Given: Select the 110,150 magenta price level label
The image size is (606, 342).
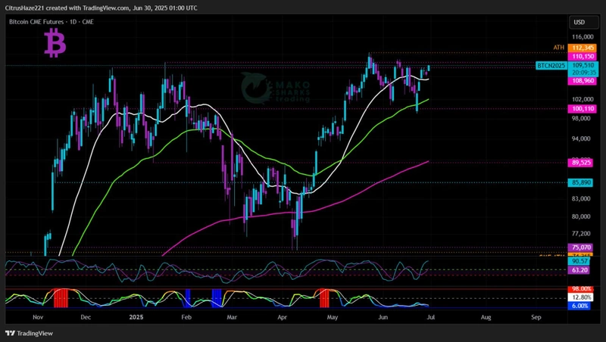Looking at the screenshot, I should click(x=582, y=56).
